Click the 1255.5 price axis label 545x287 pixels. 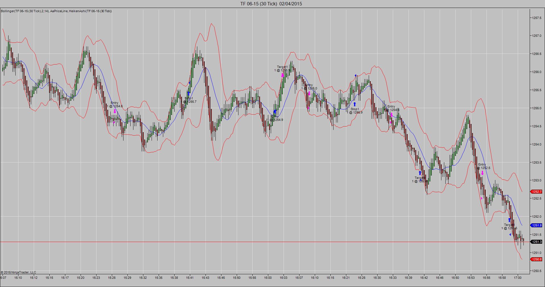click(x=537, y=90)
